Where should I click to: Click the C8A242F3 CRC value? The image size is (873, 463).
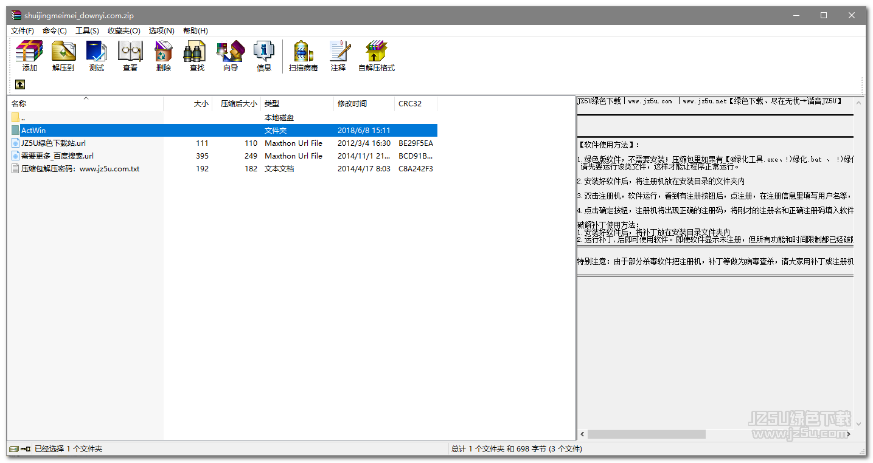click(x=416, y=169)
